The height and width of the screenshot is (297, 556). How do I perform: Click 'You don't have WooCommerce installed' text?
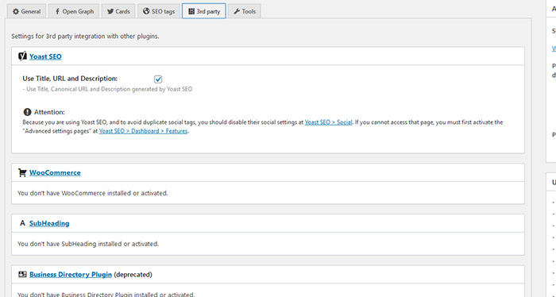pyautogui.click(x=93, y=193)
